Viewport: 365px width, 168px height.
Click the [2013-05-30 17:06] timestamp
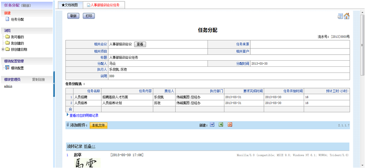[x=127, y=155]
